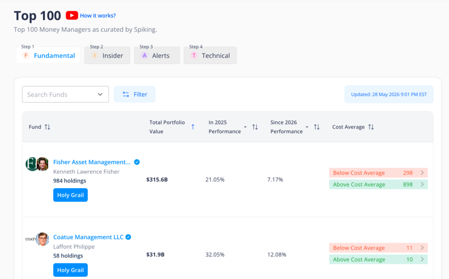Sort by Cost Average column arrows
The width and height of the screenshot is (449, 279).
(371, 127)
